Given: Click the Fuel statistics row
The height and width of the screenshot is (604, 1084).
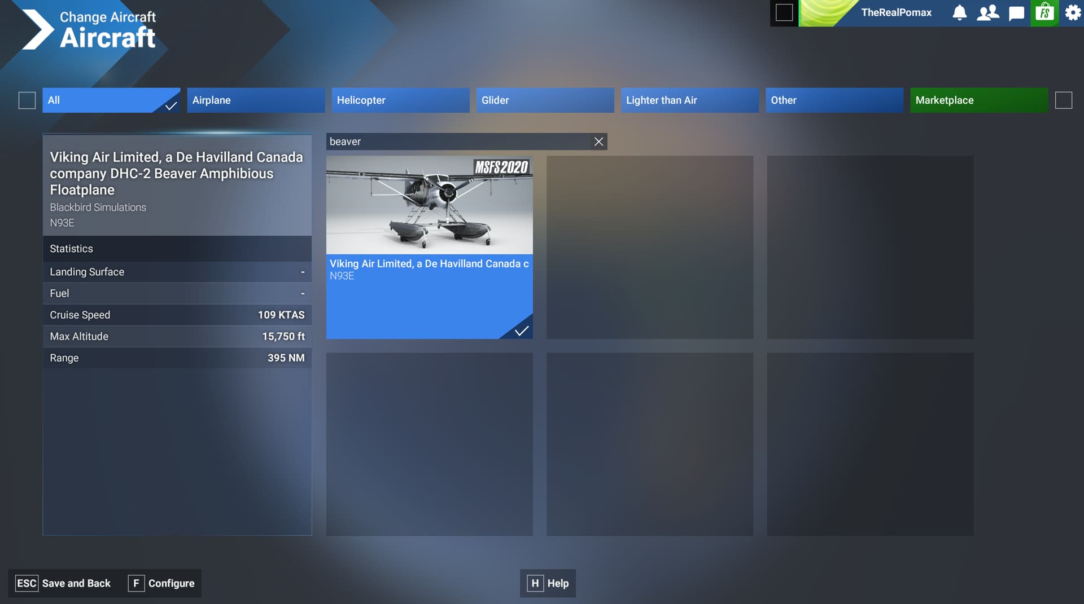Looking at the screenshot, I should (x=177, y=293).
